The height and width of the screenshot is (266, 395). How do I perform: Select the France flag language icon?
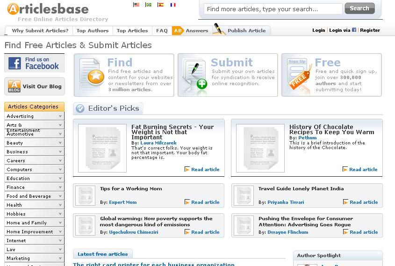(x=173, y=5)
